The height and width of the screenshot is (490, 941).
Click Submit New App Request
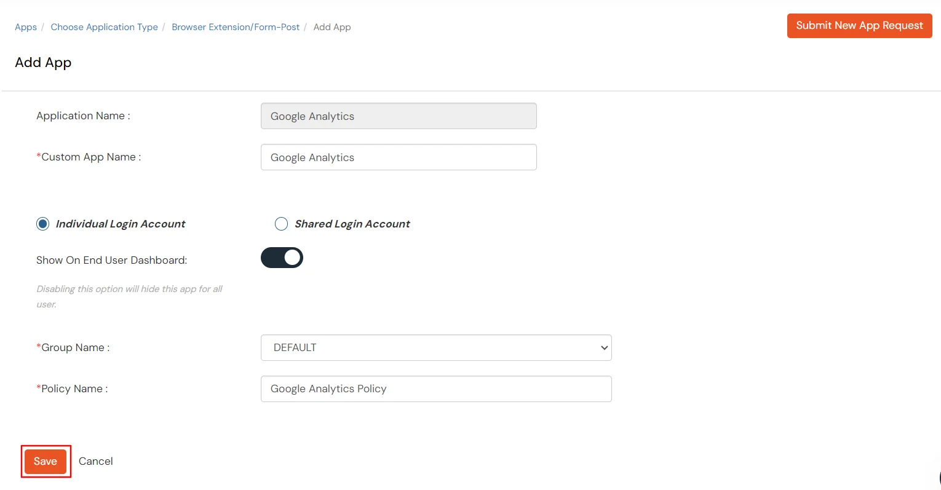[x=859, y=26]
